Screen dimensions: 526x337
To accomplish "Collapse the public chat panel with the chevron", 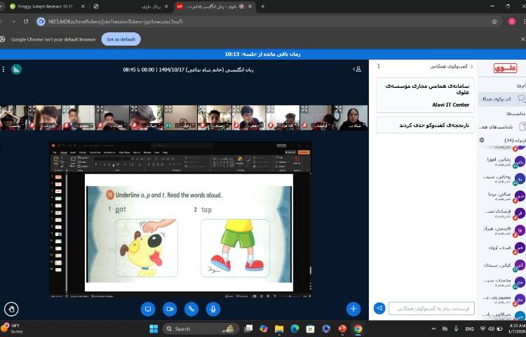I will (471, 67).
